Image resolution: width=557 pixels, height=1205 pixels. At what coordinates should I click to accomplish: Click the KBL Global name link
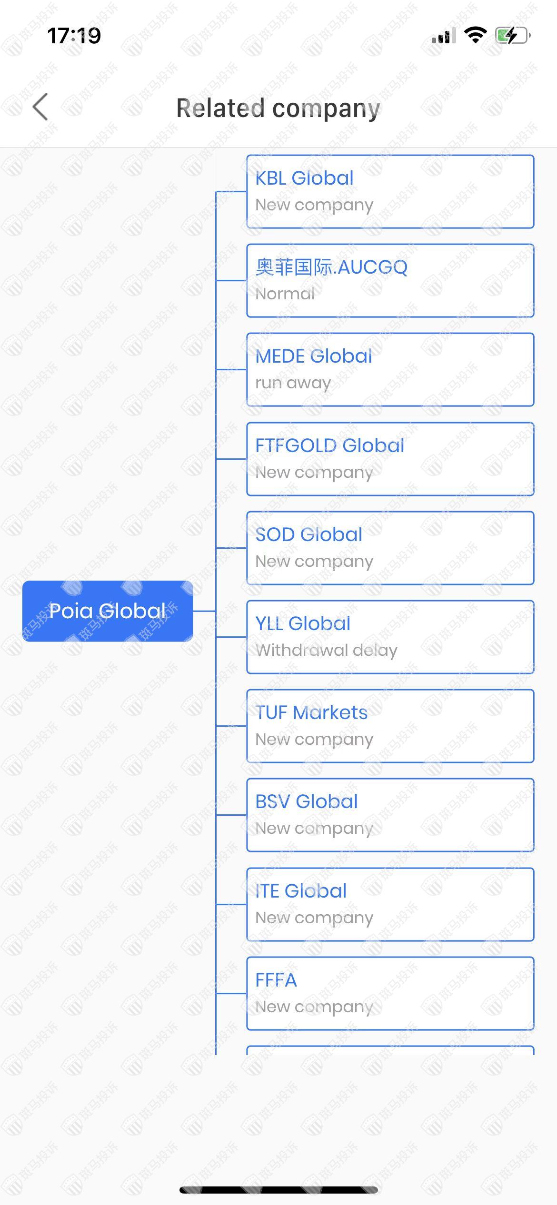click(x=304, y=178)
